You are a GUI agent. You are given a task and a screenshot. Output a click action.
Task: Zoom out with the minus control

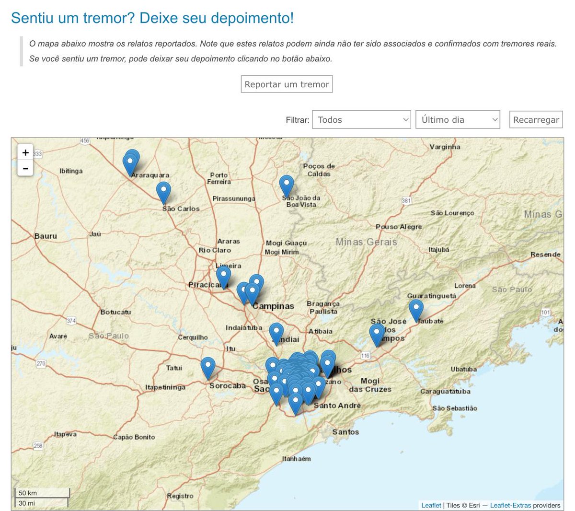25,168
